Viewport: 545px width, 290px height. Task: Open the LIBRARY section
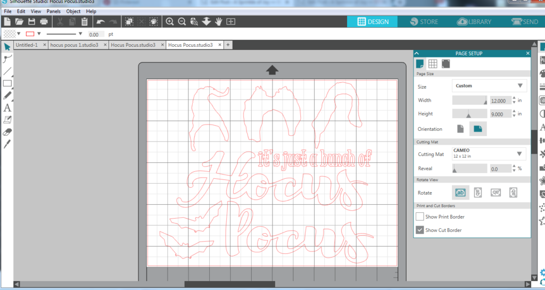tap(476, 22)
